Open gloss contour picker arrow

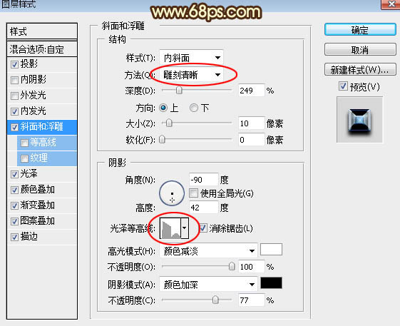[185, 228]
